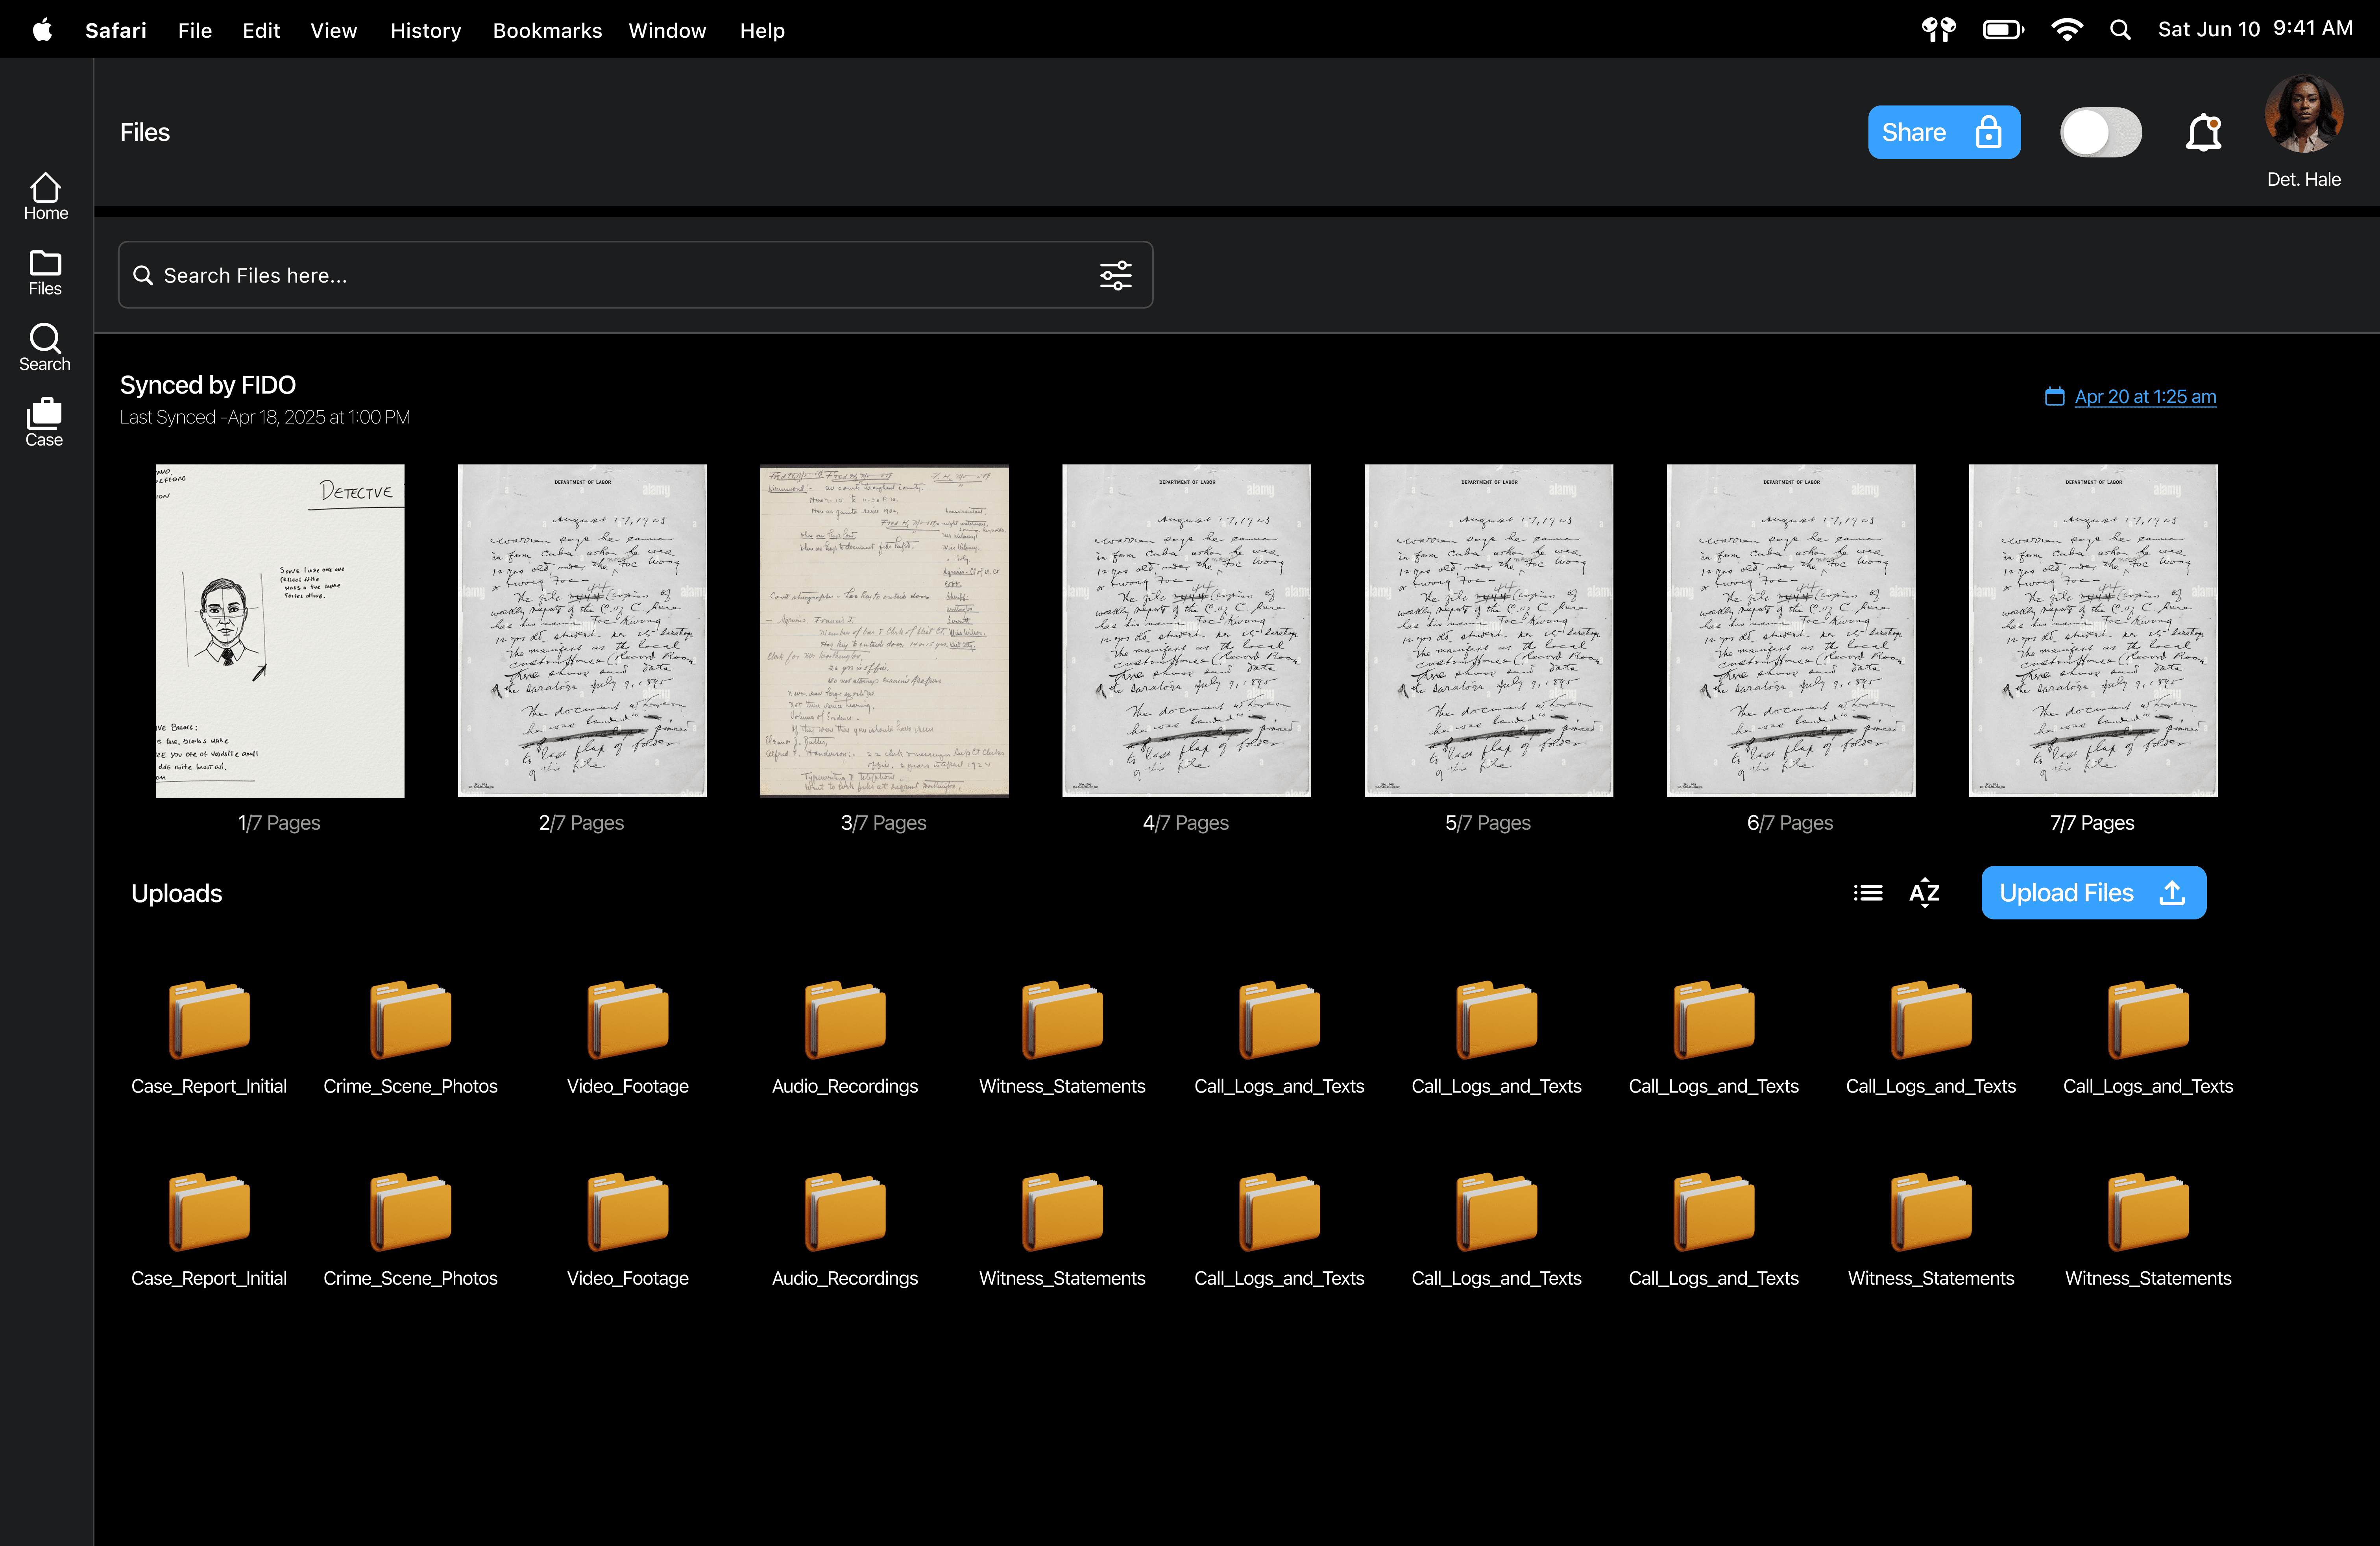Click the date and time in menu bar

click(x=2255, y=29)
